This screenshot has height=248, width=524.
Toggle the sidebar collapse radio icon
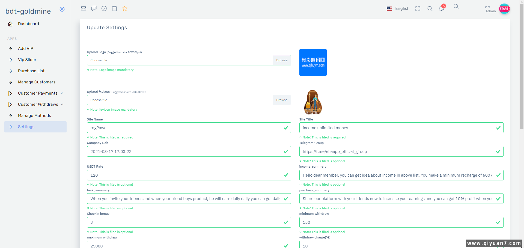pyautogui.click(x=62, y=9)
